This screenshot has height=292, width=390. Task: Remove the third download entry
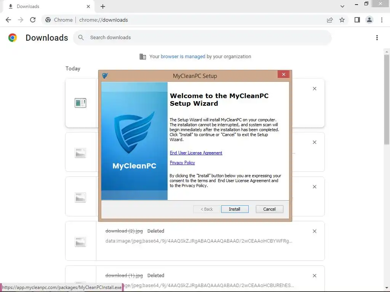click(x=314, y=187)
